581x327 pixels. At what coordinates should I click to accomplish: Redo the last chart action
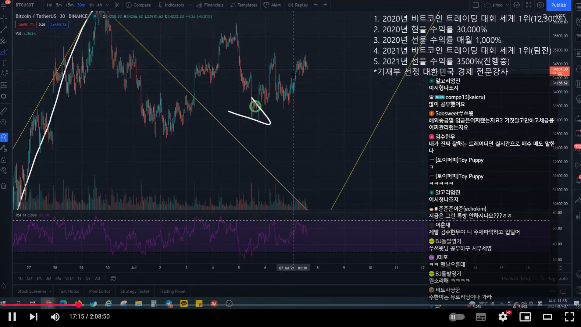325,5
